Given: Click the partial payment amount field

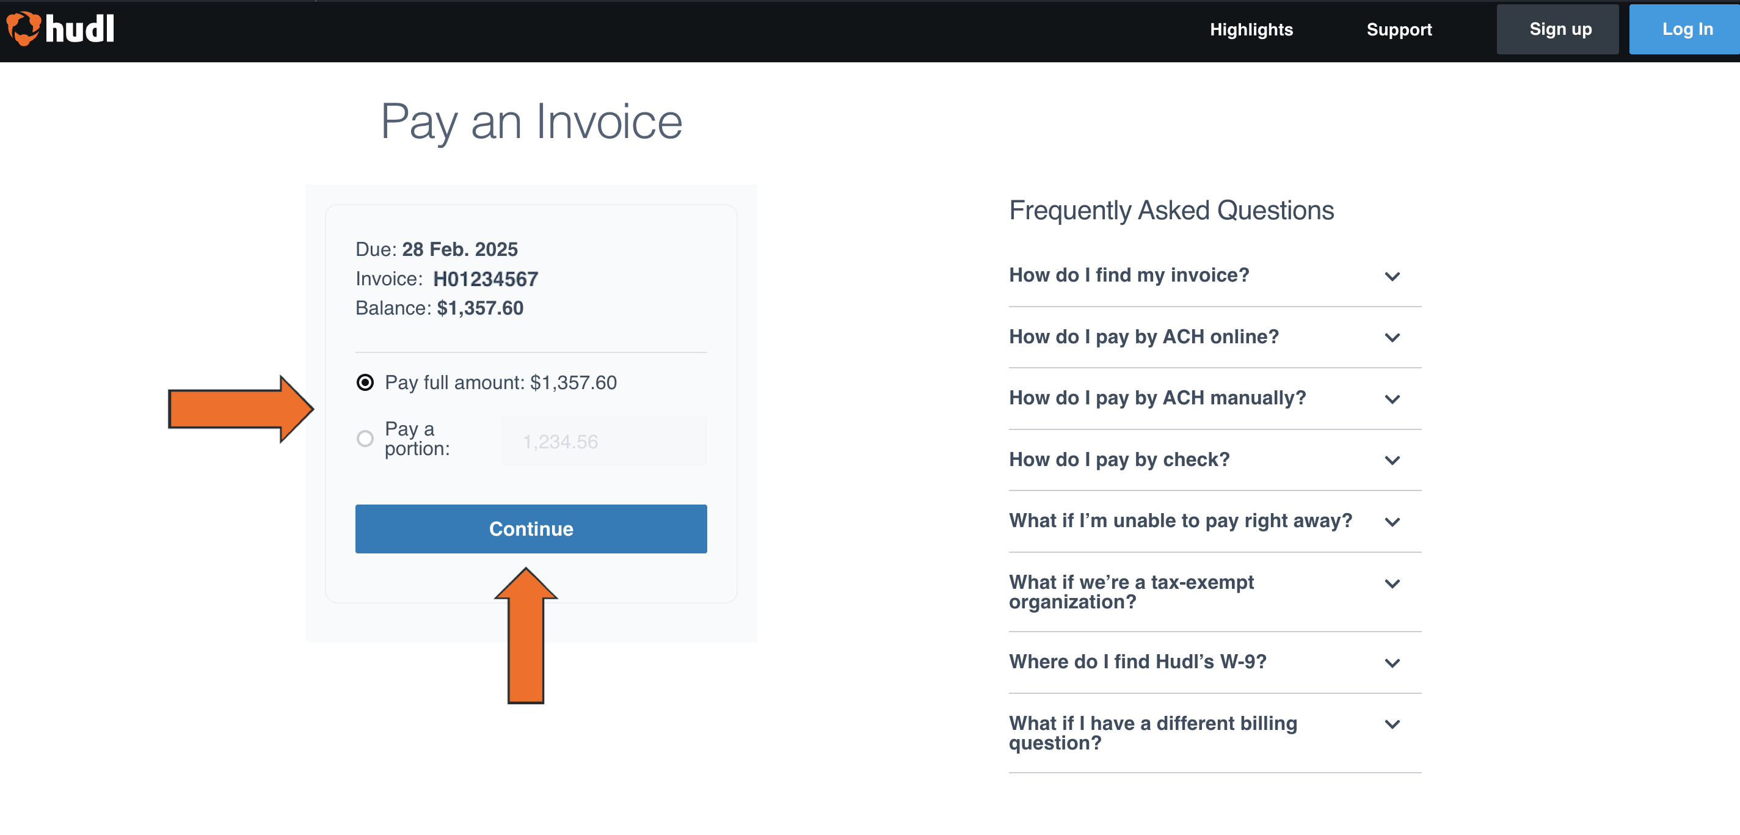Looking at the screenshot, I should [x=603, y=440].
